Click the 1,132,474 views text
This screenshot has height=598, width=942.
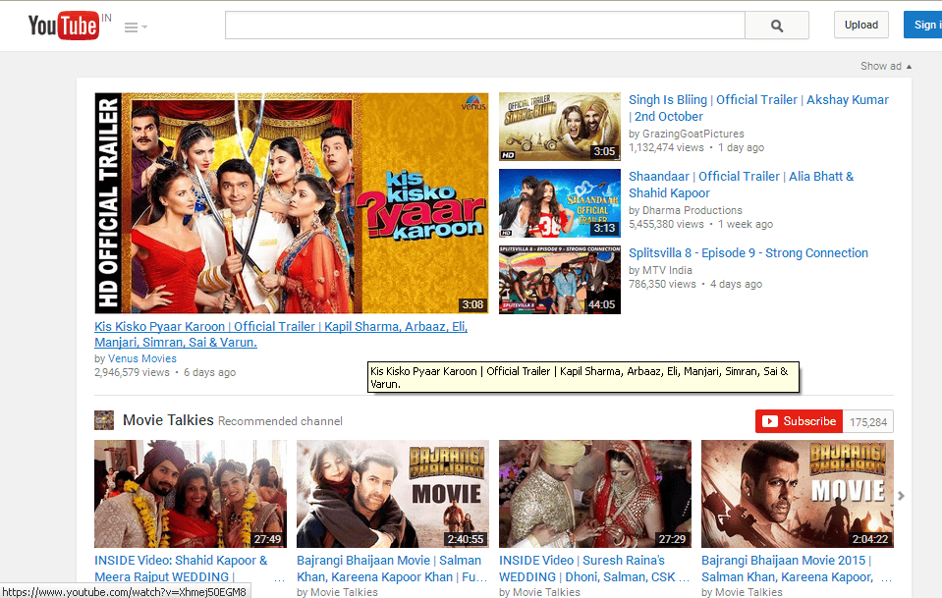[666, 147]
